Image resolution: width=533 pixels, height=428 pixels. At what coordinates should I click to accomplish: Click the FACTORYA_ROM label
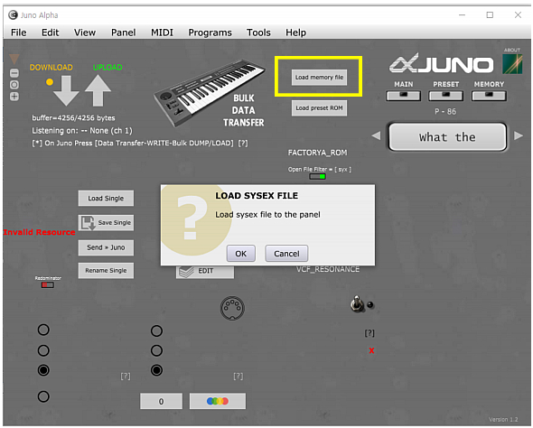(317, 153)
